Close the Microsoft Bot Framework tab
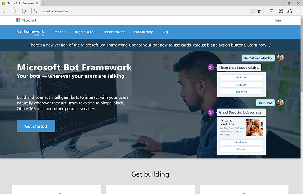The height and width of the screenshot is (194, 303). pos(37,3)
